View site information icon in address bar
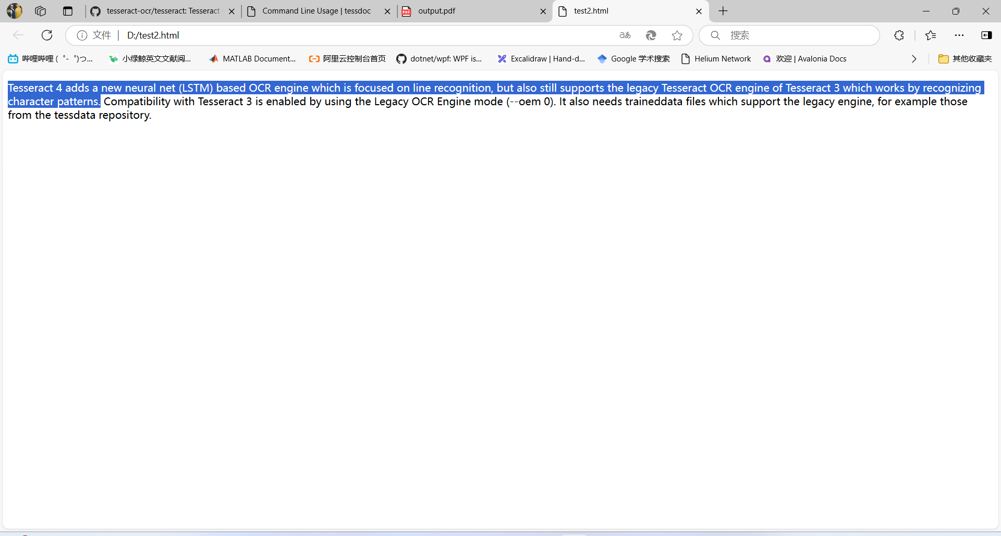The image size is (1001, 536). click(x=82, y=35)
